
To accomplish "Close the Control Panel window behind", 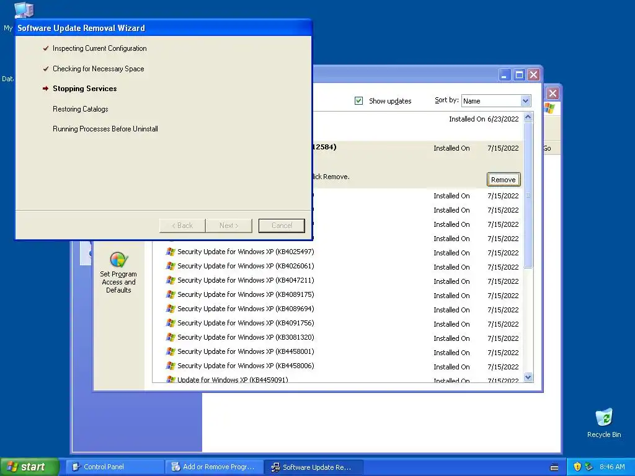I will (553, 94).
